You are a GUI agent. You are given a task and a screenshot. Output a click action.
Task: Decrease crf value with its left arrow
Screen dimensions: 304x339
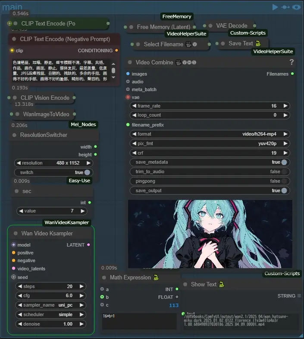pyautogui.click(x=134, y=153)
